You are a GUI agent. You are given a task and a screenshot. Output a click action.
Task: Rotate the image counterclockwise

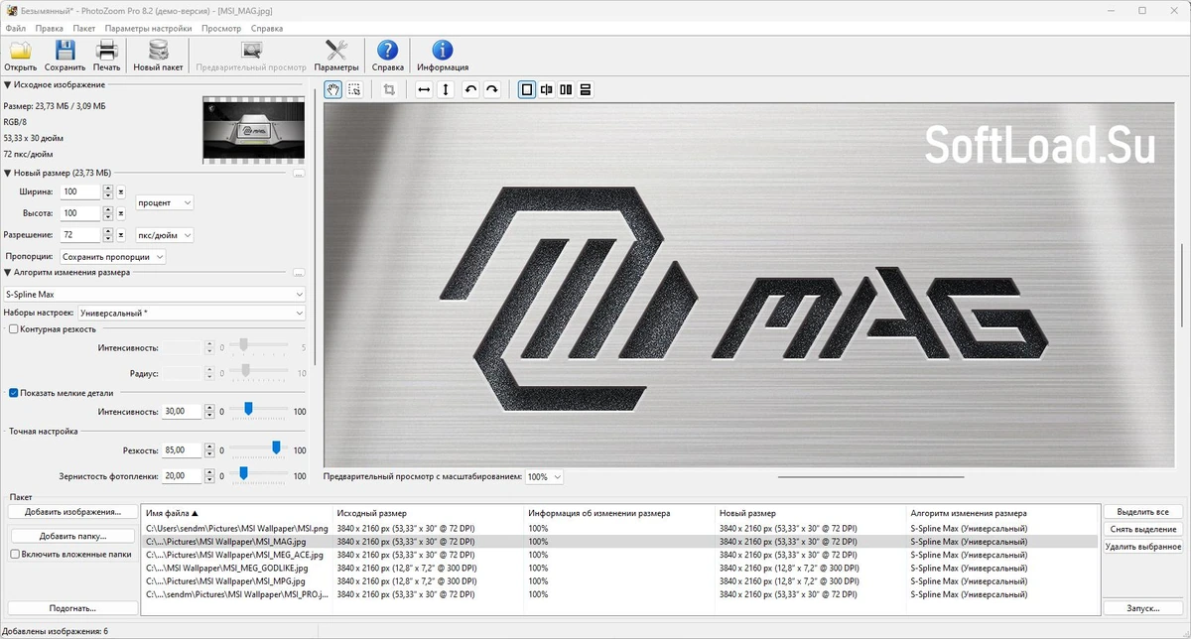coord(470,89)
